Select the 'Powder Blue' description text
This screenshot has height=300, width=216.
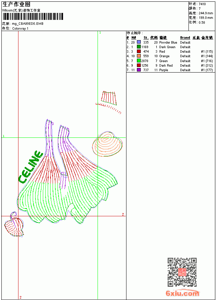[x=168, y=43]
